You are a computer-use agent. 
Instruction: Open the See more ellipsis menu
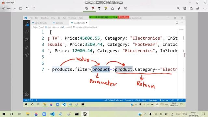205,9
